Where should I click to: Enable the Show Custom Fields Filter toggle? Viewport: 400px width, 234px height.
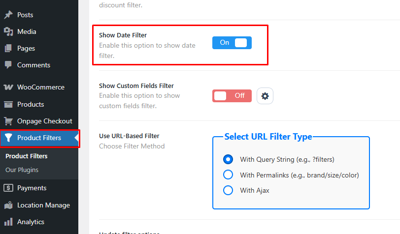[232, 96]
